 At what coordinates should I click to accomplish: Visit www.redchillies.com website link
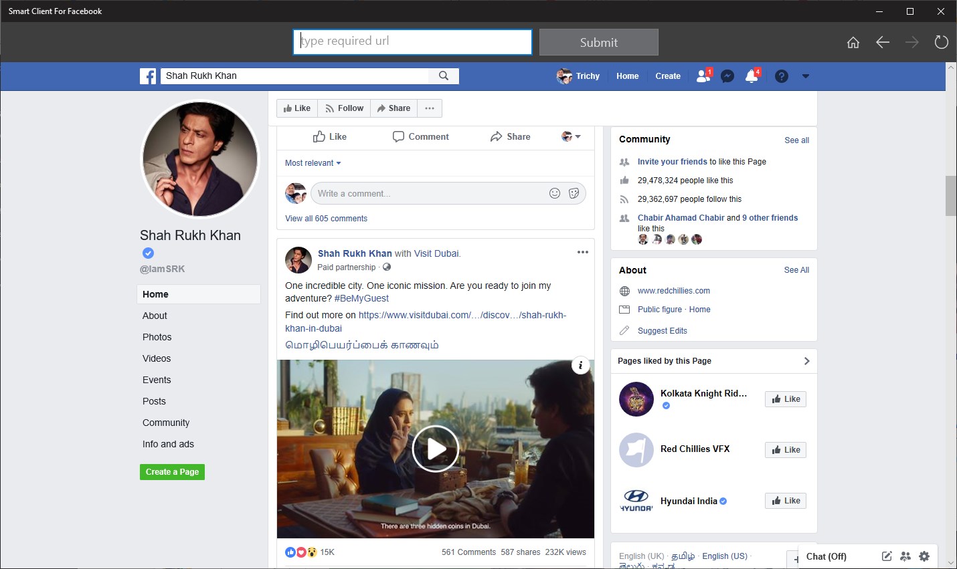click(674, 291)
